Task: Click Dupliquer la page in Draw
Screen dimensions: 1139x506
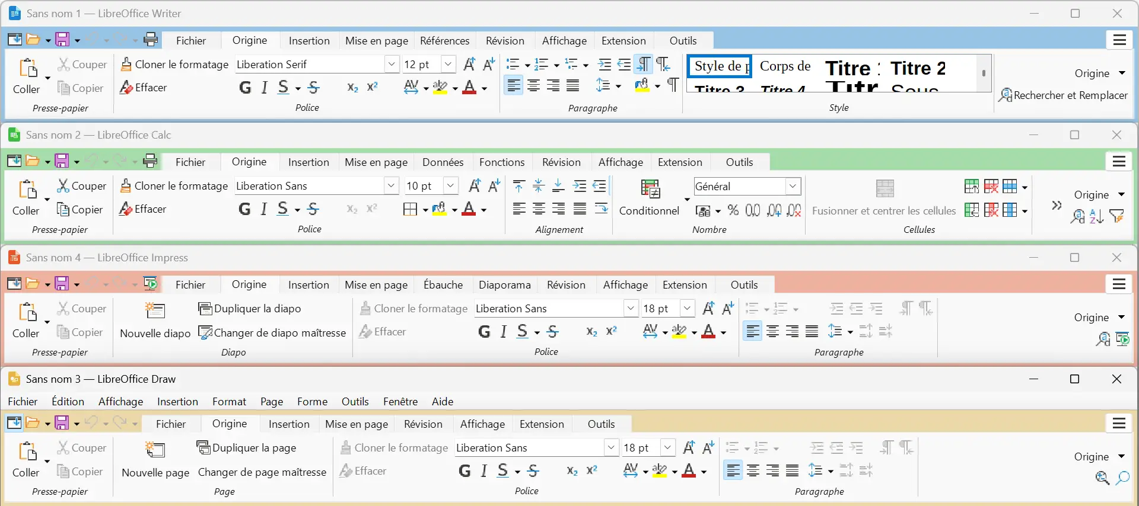Action: tap(246, 448)
